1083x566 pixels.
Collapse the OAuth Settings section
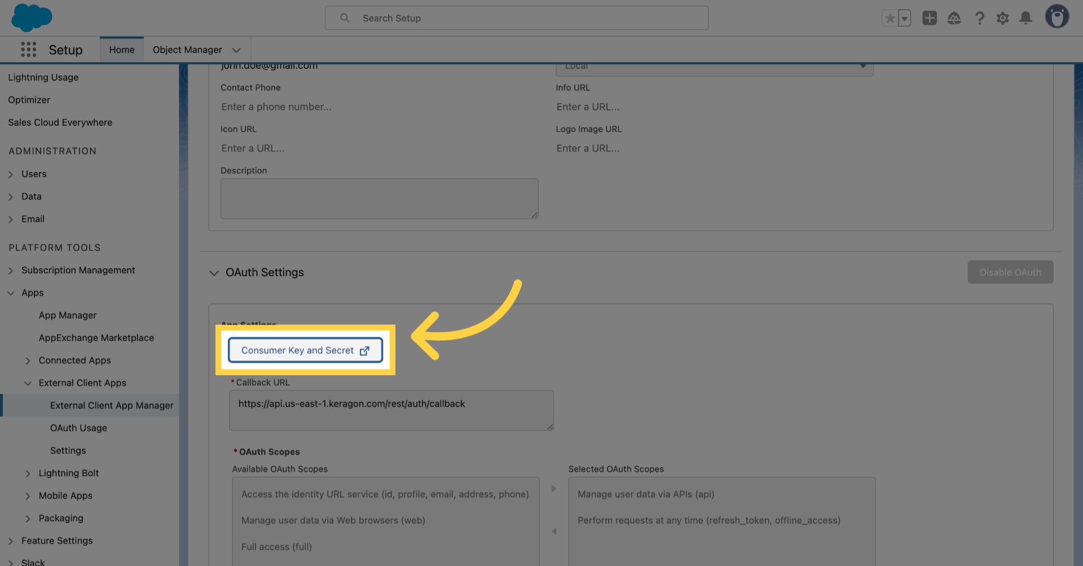pyautogui.click(x=214, y=273)
